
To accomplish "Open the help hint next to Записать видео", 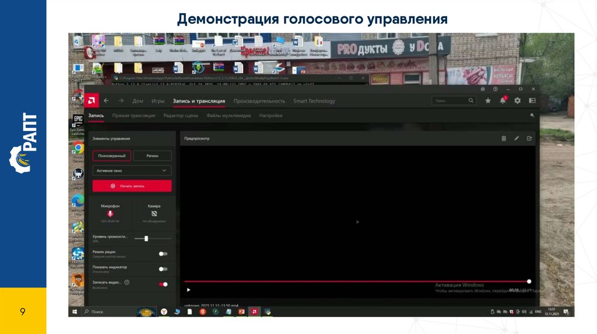I will coord(127,282).
